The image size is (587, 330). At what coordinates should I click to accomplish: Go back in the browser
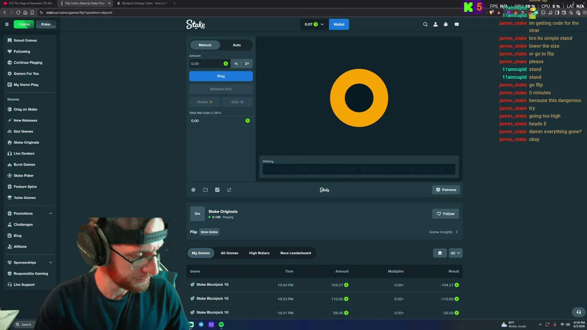pyautogui.click(x=5, y=12)
